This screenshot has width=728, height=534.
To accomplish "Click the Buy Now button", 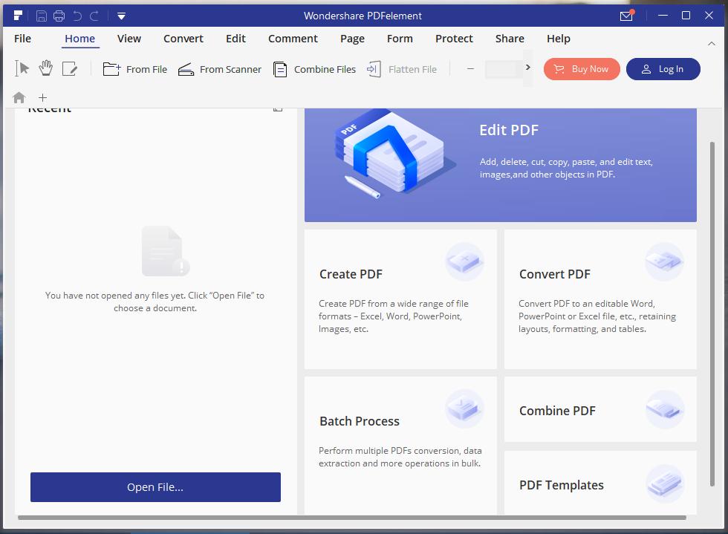I will [x=582, y=69].
